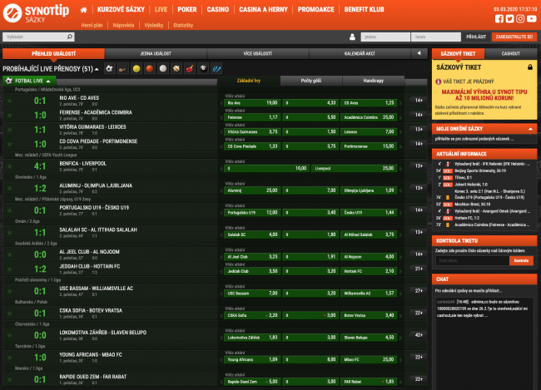The height and width of the screenshot is (390, 541).
Task: Open the Poker menu item
Action: coord(187,9)
